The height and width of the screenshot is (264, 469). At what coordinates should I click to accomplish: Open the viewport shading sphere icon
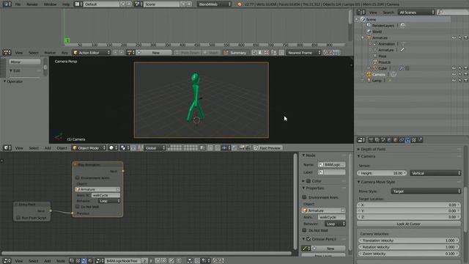(x=113, y=148)
